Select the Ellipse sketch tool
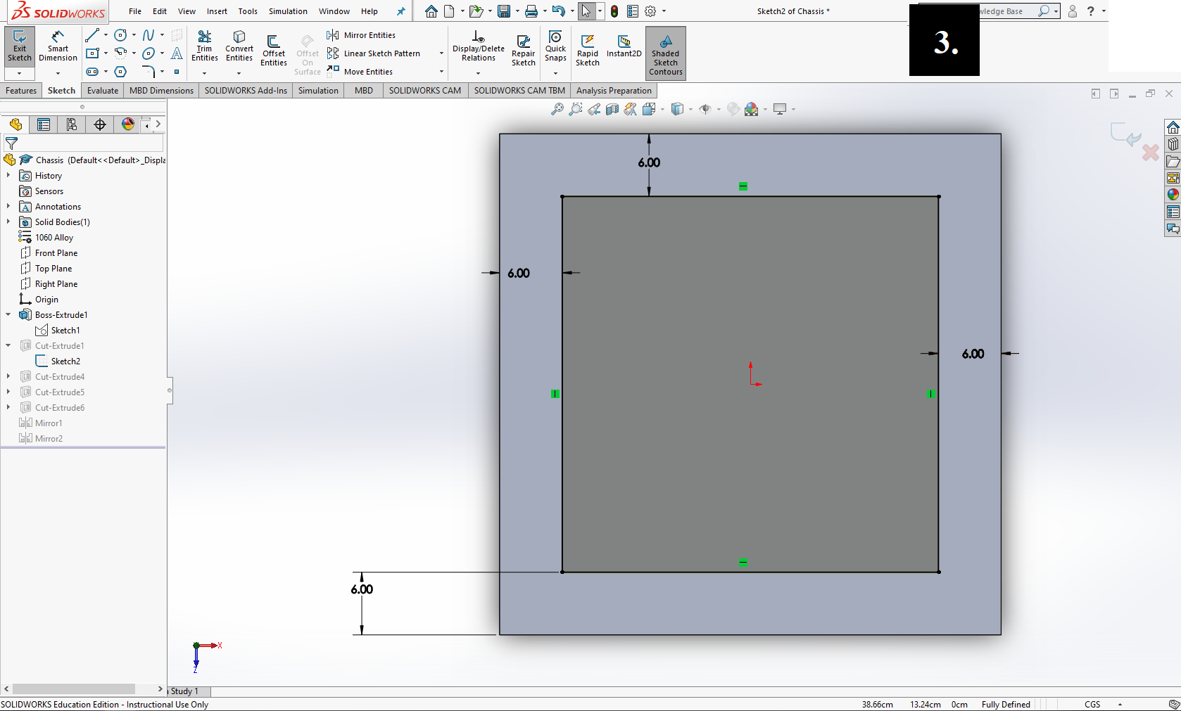 tap(149, 53)
